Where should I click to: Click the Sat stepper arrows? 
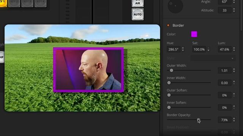[208, 49]
